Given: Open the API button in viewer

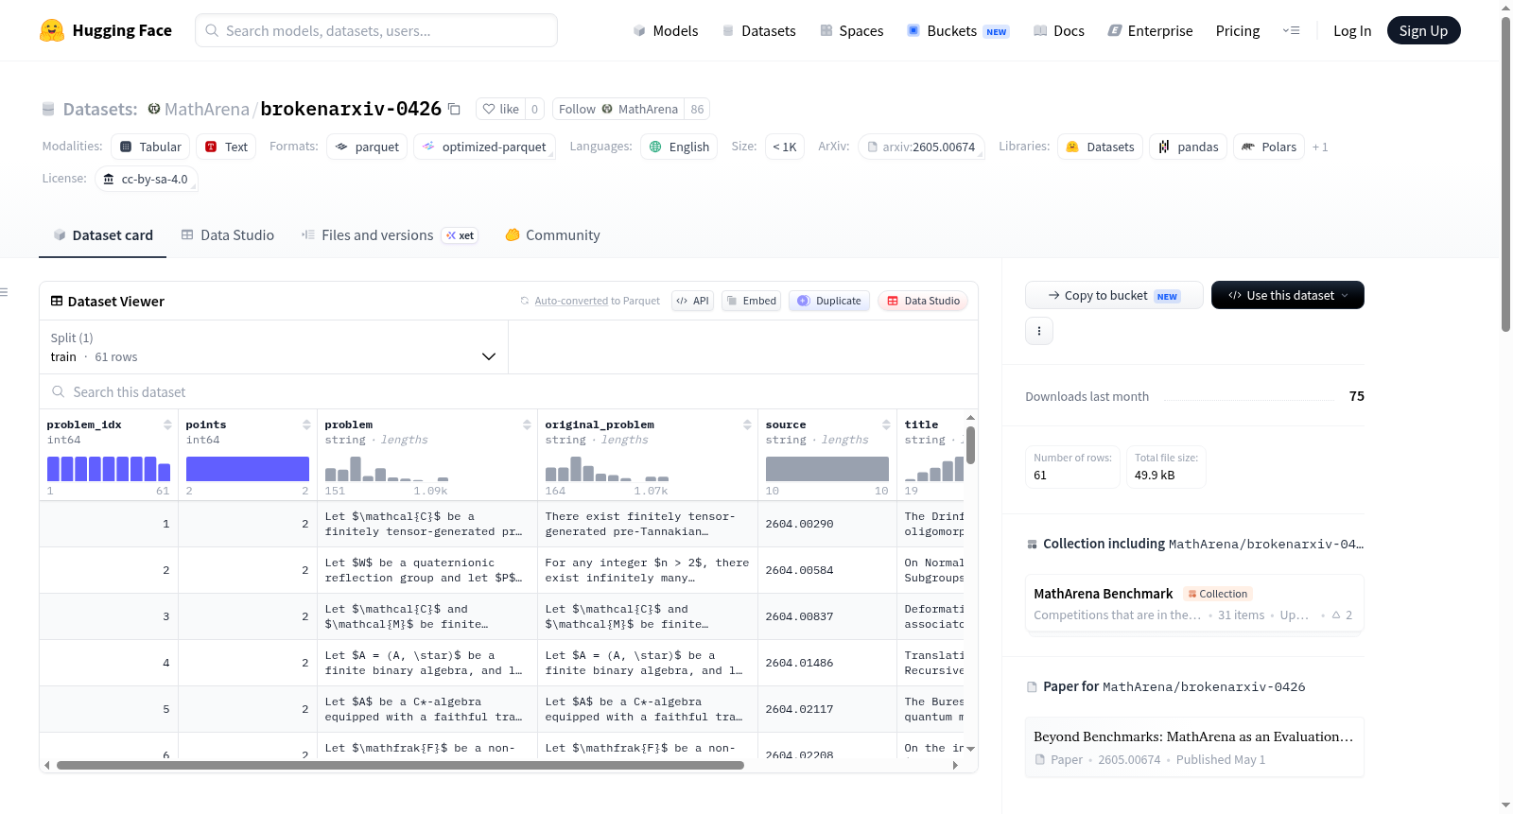Looking at the screenshot, I should tap(692, 301).
